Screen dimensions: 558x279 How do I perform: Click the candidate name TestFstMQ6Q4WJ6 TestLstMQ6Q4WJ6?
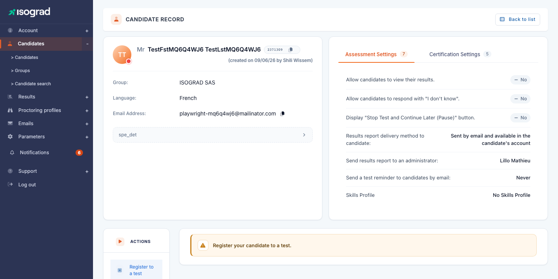204,50
